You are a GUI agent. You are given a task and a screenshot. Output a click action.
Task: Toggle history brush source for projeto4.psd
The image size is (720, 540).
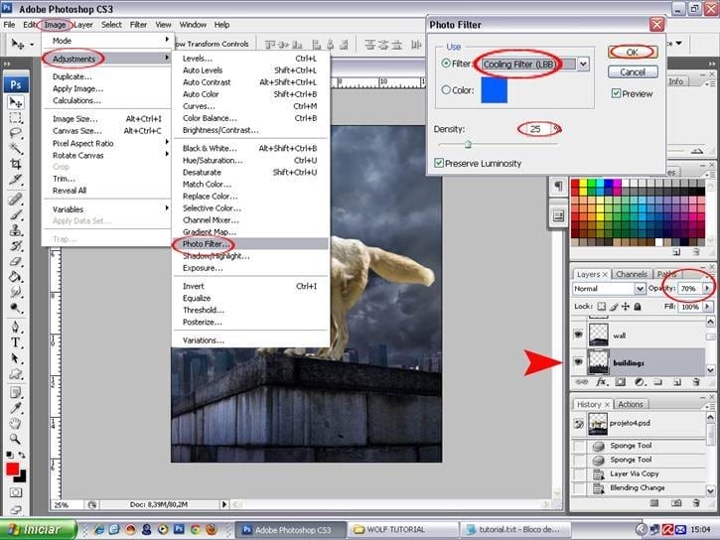coord(579,424)
